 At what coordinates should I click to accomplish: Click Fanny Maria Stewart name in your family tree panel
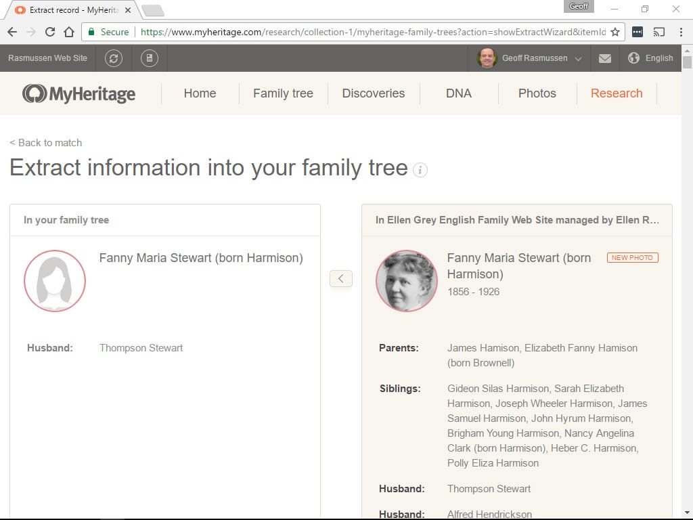click(201, 258)
